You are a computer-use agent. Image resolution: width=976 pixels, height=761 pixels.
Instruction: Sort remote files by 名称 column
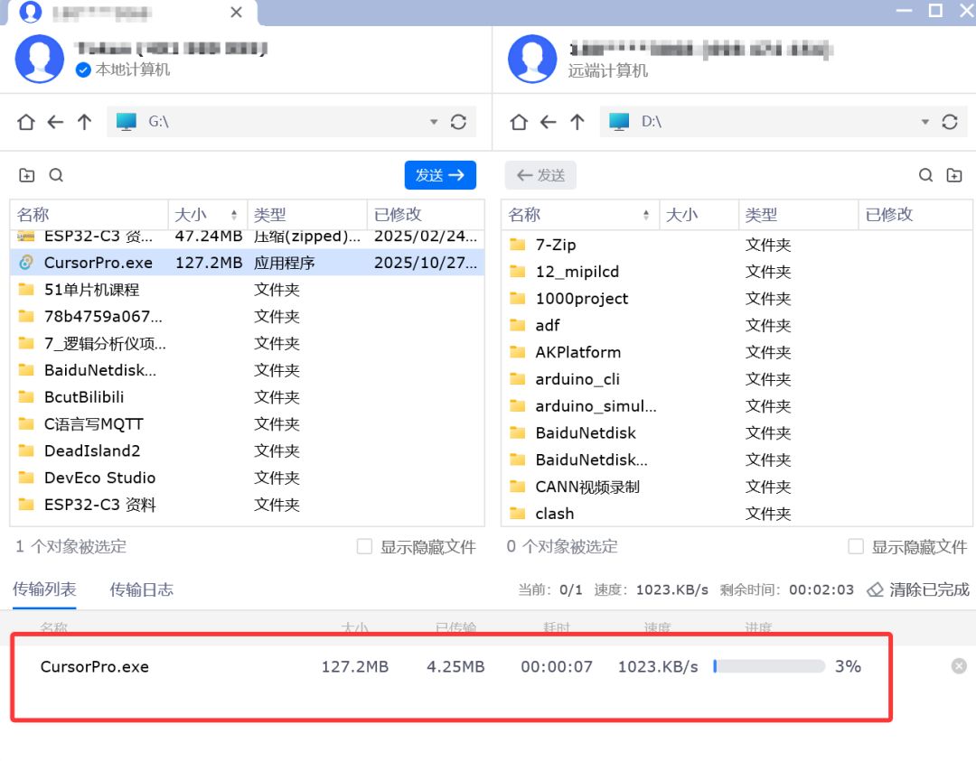tap(579, 215)
